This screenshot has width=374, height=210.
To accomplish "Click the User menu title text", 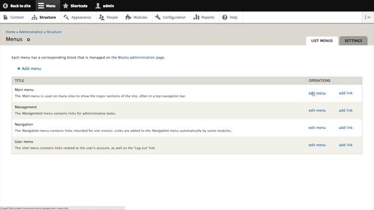I will (24, 142).
